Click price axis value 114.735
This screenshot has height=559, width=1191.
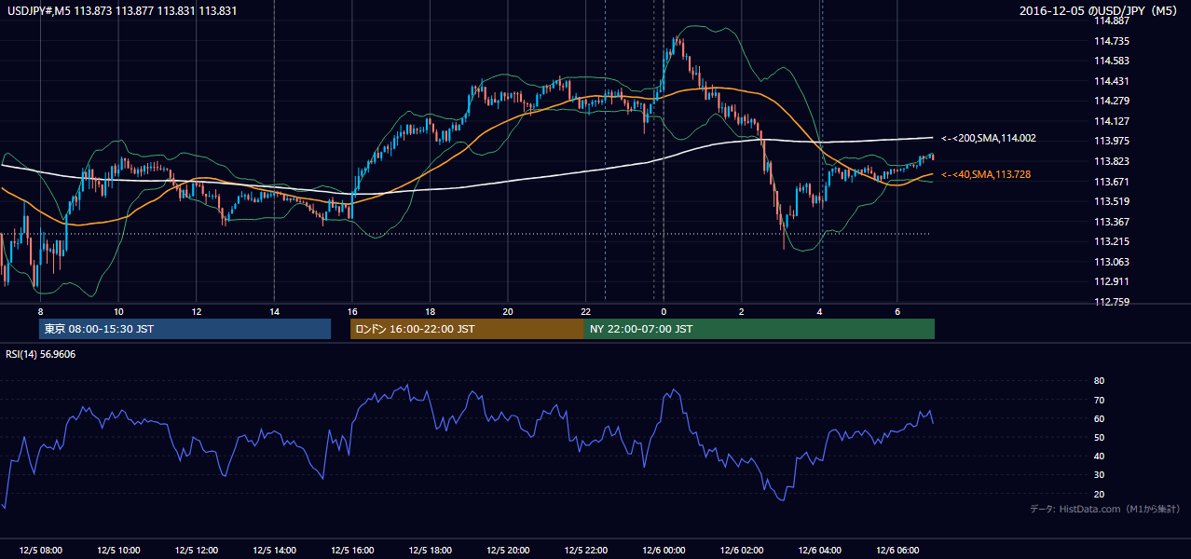point(1113,41)
